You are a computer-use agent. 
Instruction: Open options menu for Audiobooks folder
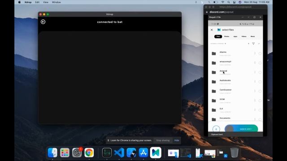coord(255,81)
